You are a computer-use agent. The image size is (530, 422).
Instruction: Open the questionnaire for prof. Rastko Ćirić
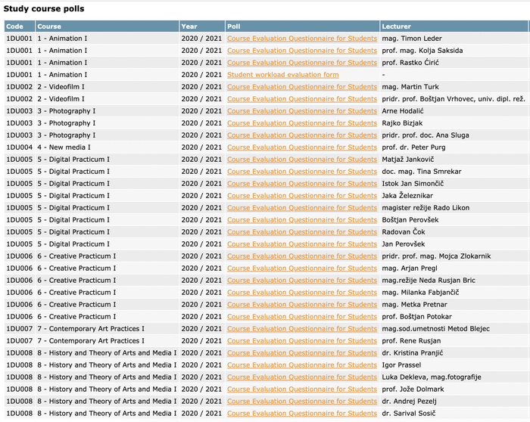[x=302, y=63]
